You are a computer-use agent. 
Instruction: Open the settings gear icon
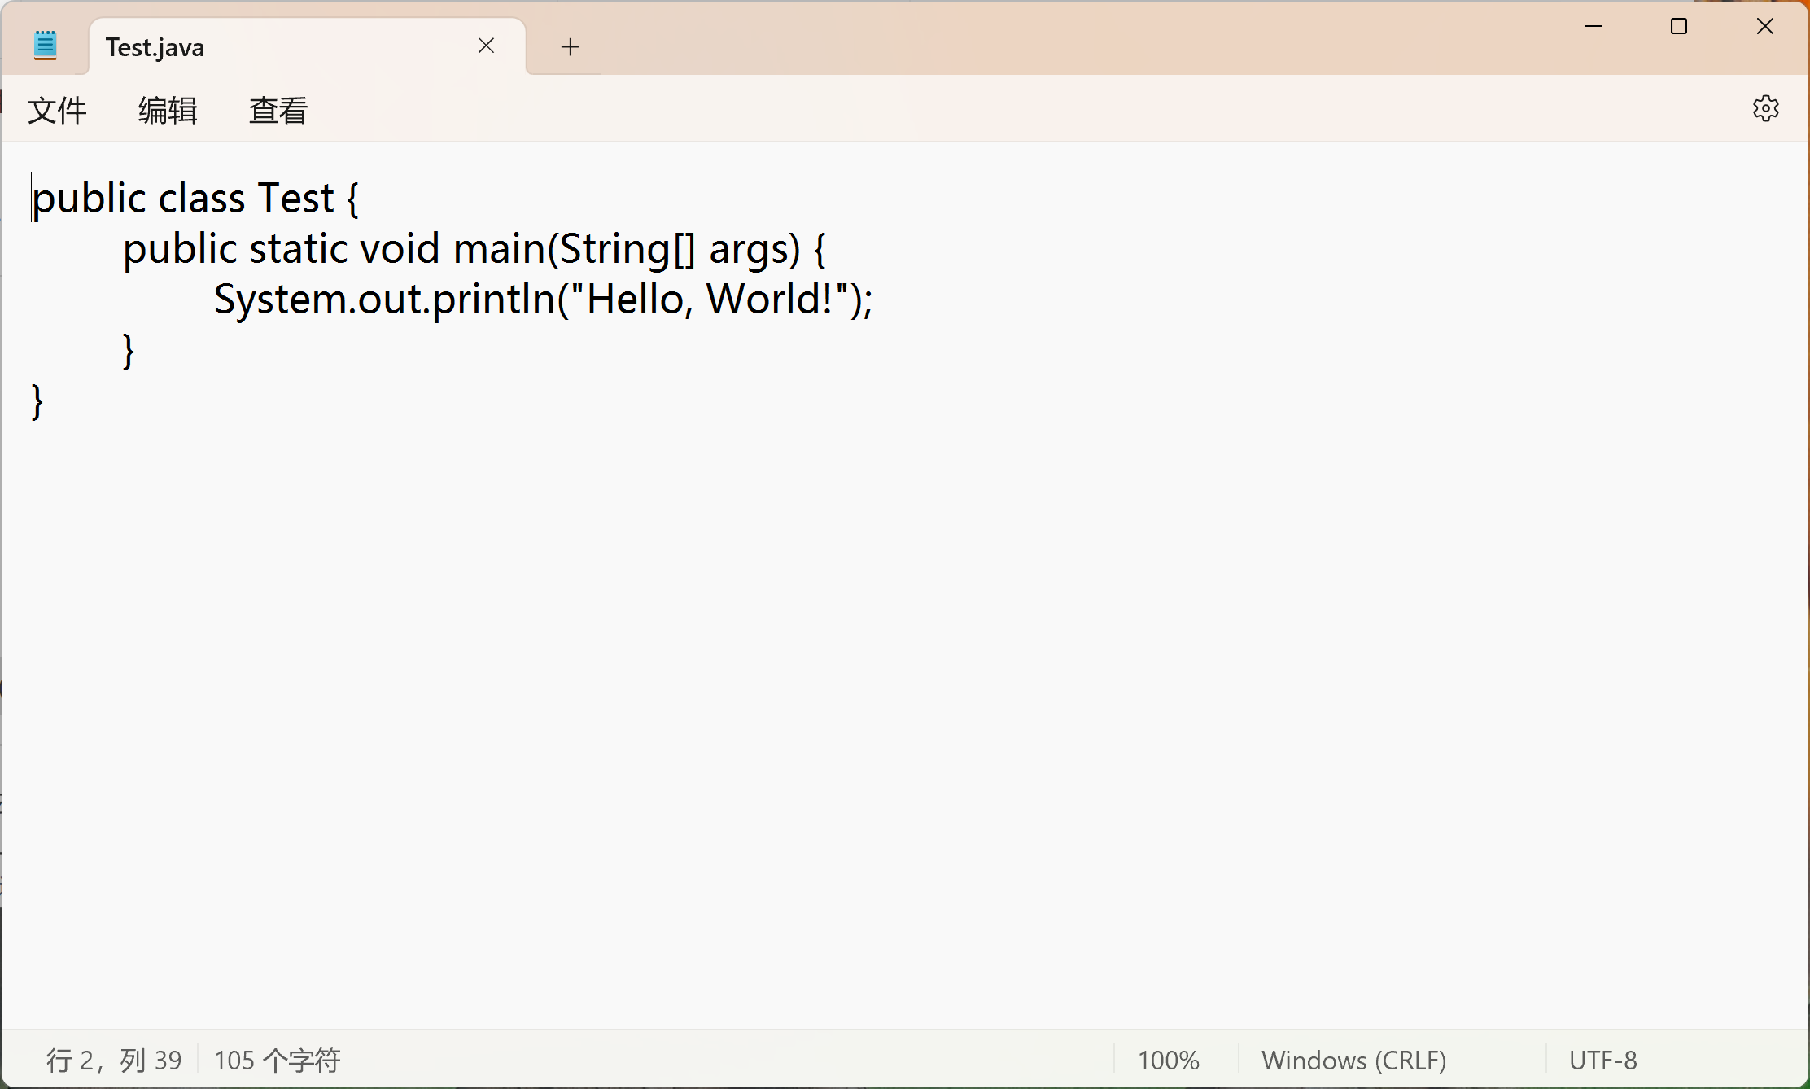1765,108
